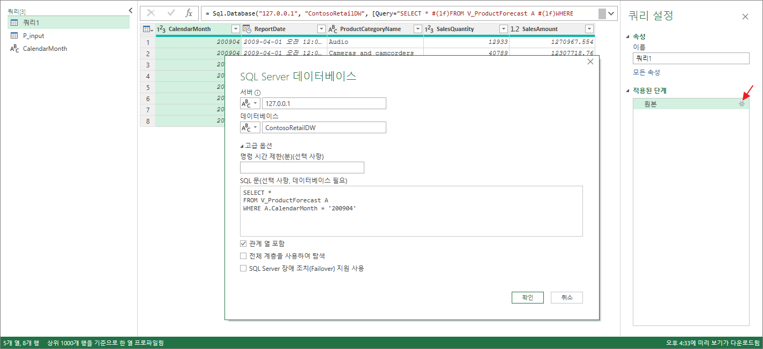Select the 쿼리1 table icon in query list
The width and height of the screenshot is (763, 349).
(14, 22)
